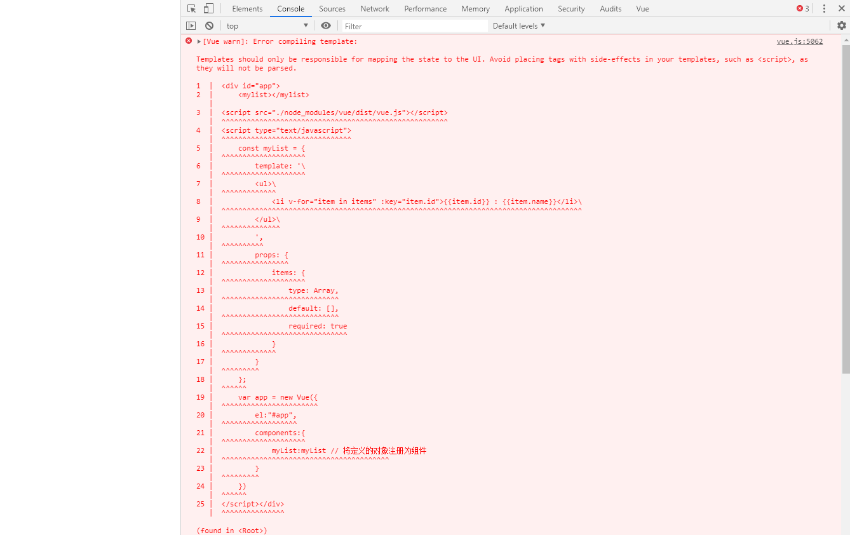Click the '(found in <Root>)' text
This screenshot has width=850, height=535.
(x=232, y=531)
